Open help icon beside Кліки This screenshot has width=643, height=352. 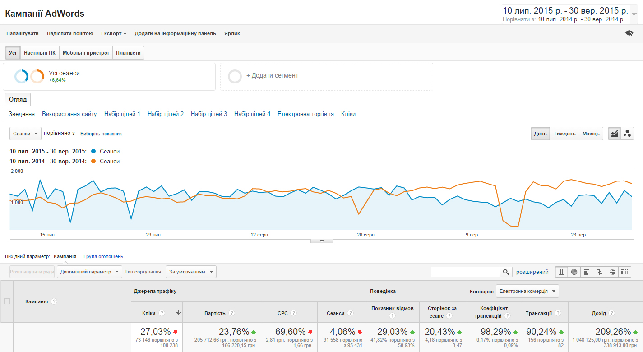click(x=162, y=313)
